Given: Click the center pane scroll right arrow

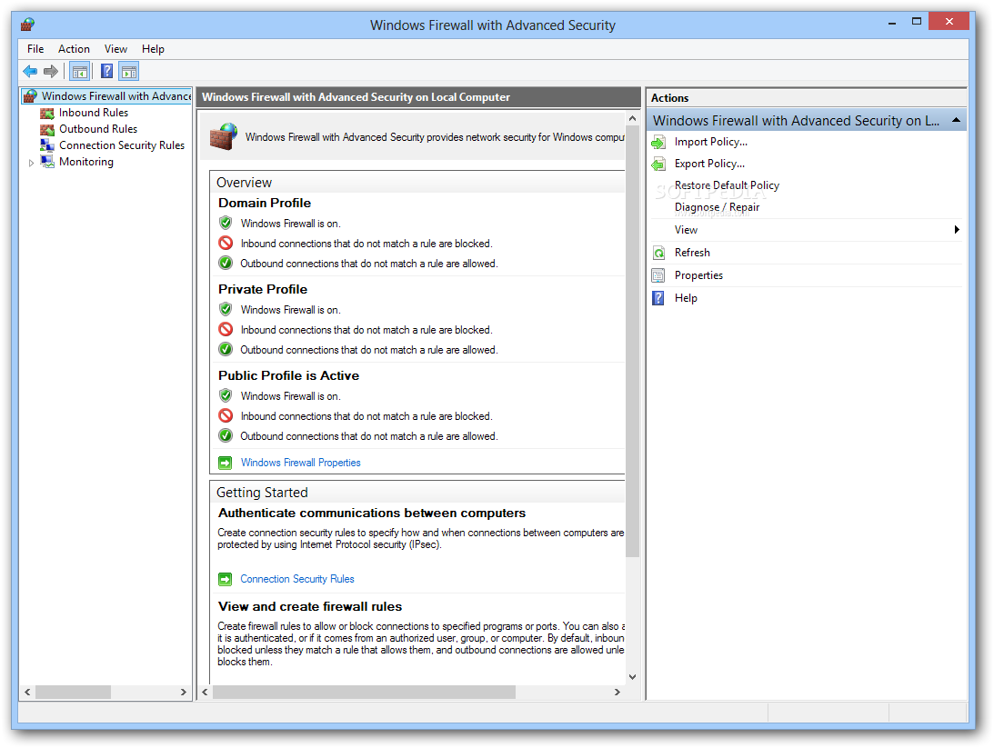Looking at the screenshot, I should 617,693.
